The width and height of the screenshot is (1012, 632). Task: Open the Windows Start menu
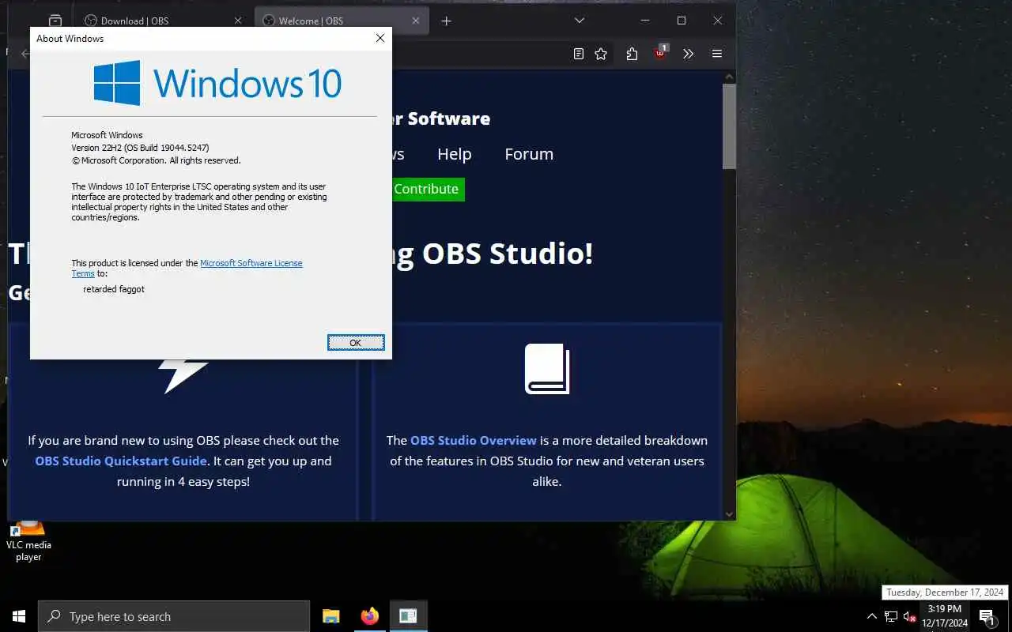(19, 616)
